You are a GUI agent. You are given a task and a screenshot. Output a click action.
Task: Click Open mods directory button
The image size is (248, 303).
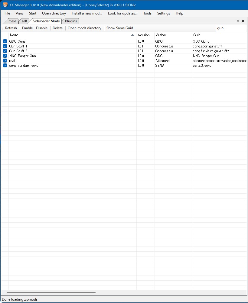(x=84, y=28)
